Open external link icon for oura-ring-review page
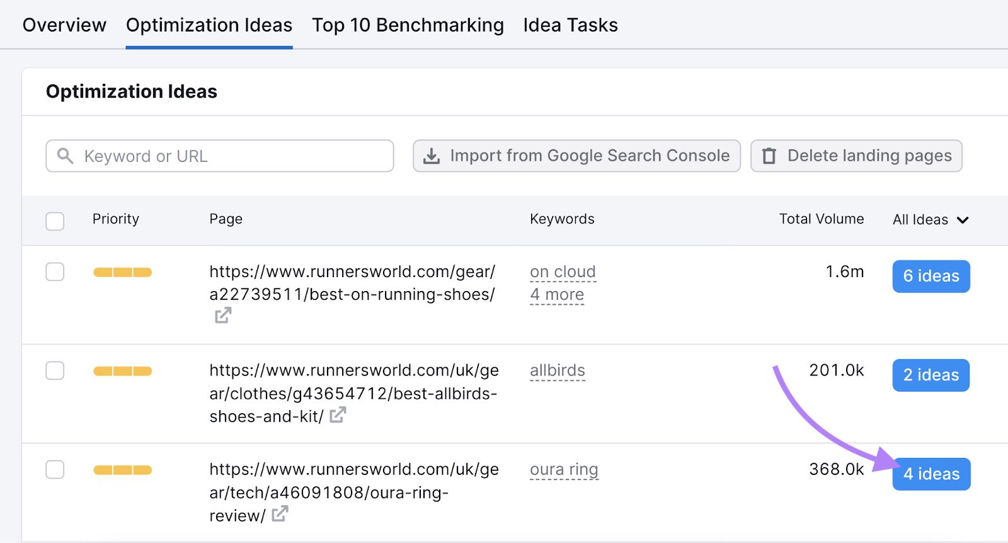Screen dimensions: 1008x543 tap(280, 514)
